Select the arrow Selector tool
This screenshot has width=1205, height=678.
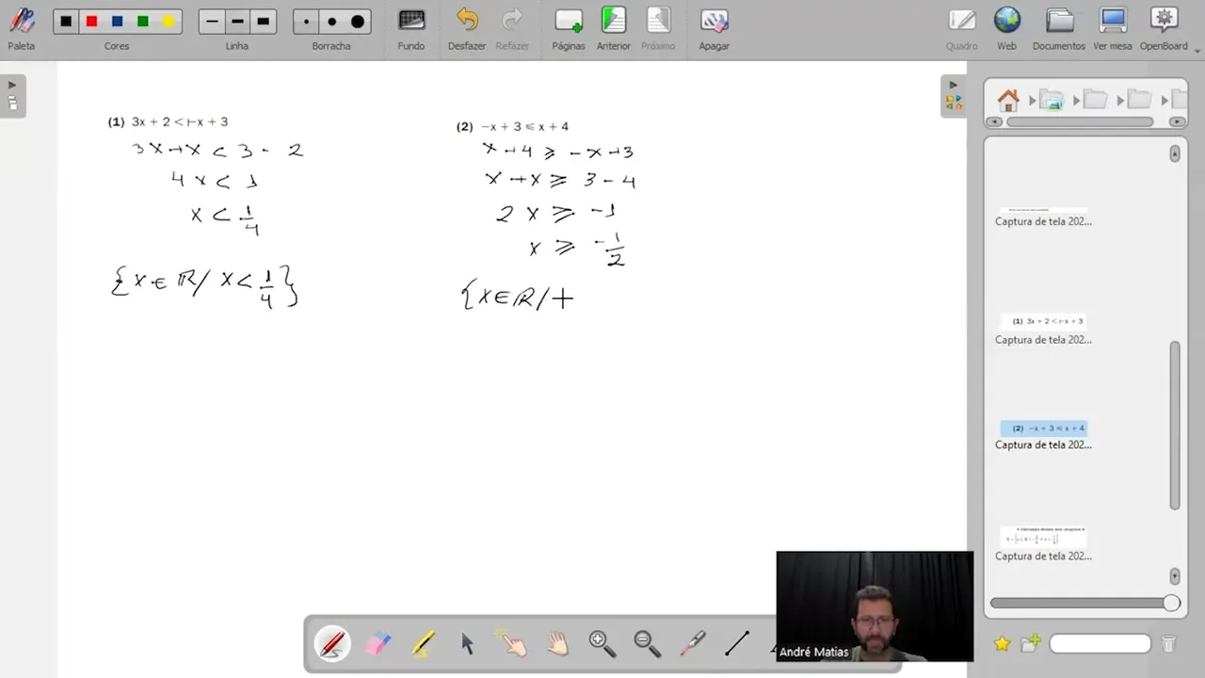point(468,644)
